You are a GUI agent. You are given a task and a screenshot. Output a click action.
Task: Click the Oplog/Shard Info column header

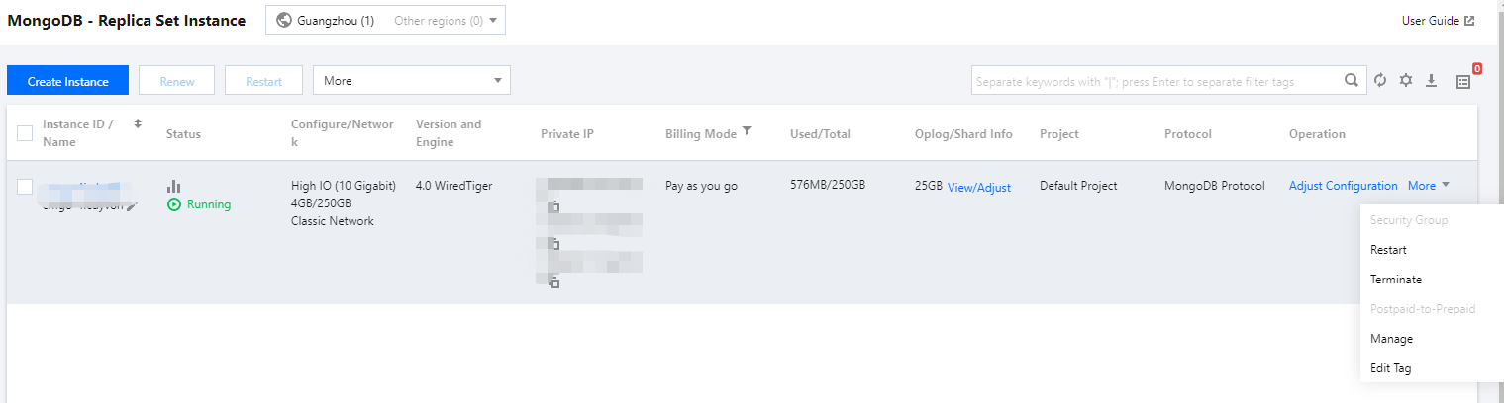pos(963,134)
